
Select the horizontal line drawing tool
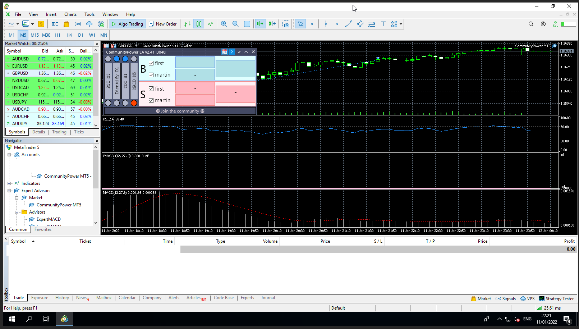point(337,24)
